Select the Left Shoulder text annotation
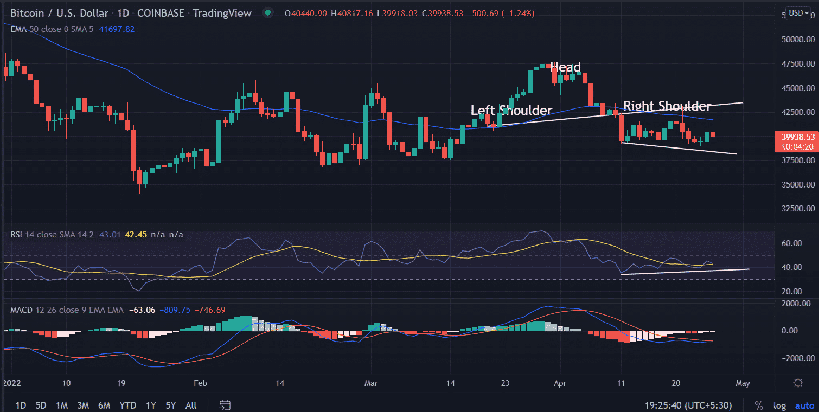The image size is (819, 412). (x=511, y=111)
